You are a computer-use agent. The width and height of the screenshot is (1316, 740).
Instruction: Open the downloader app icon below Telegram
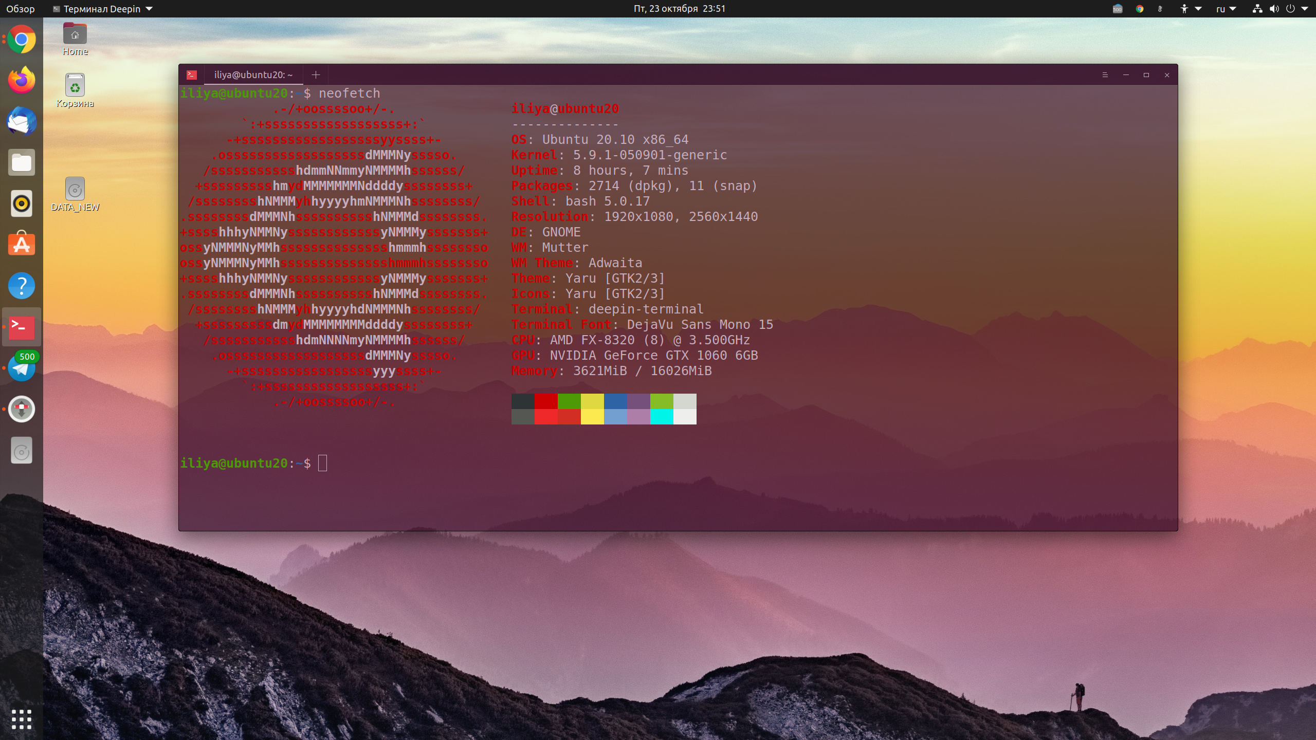22,409
